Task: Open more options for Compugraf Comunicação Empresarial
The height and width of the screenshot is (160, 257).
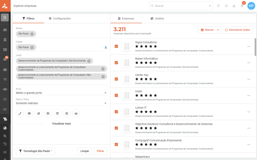Action: [x=249, y=145]
